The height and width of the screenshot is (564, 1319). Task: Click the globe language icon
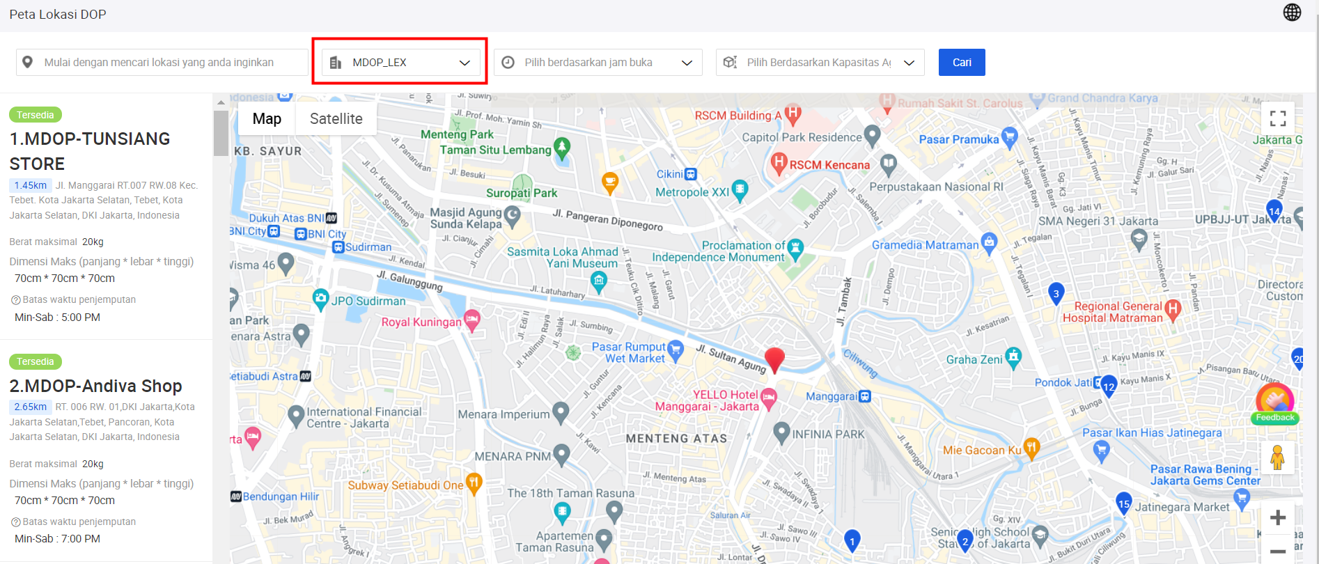(x=1292, y=13)
